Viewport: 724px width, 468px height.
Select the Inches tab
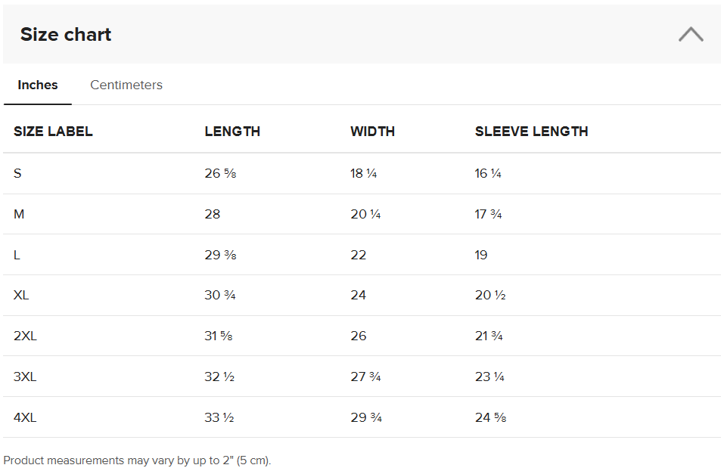point(38,85)
